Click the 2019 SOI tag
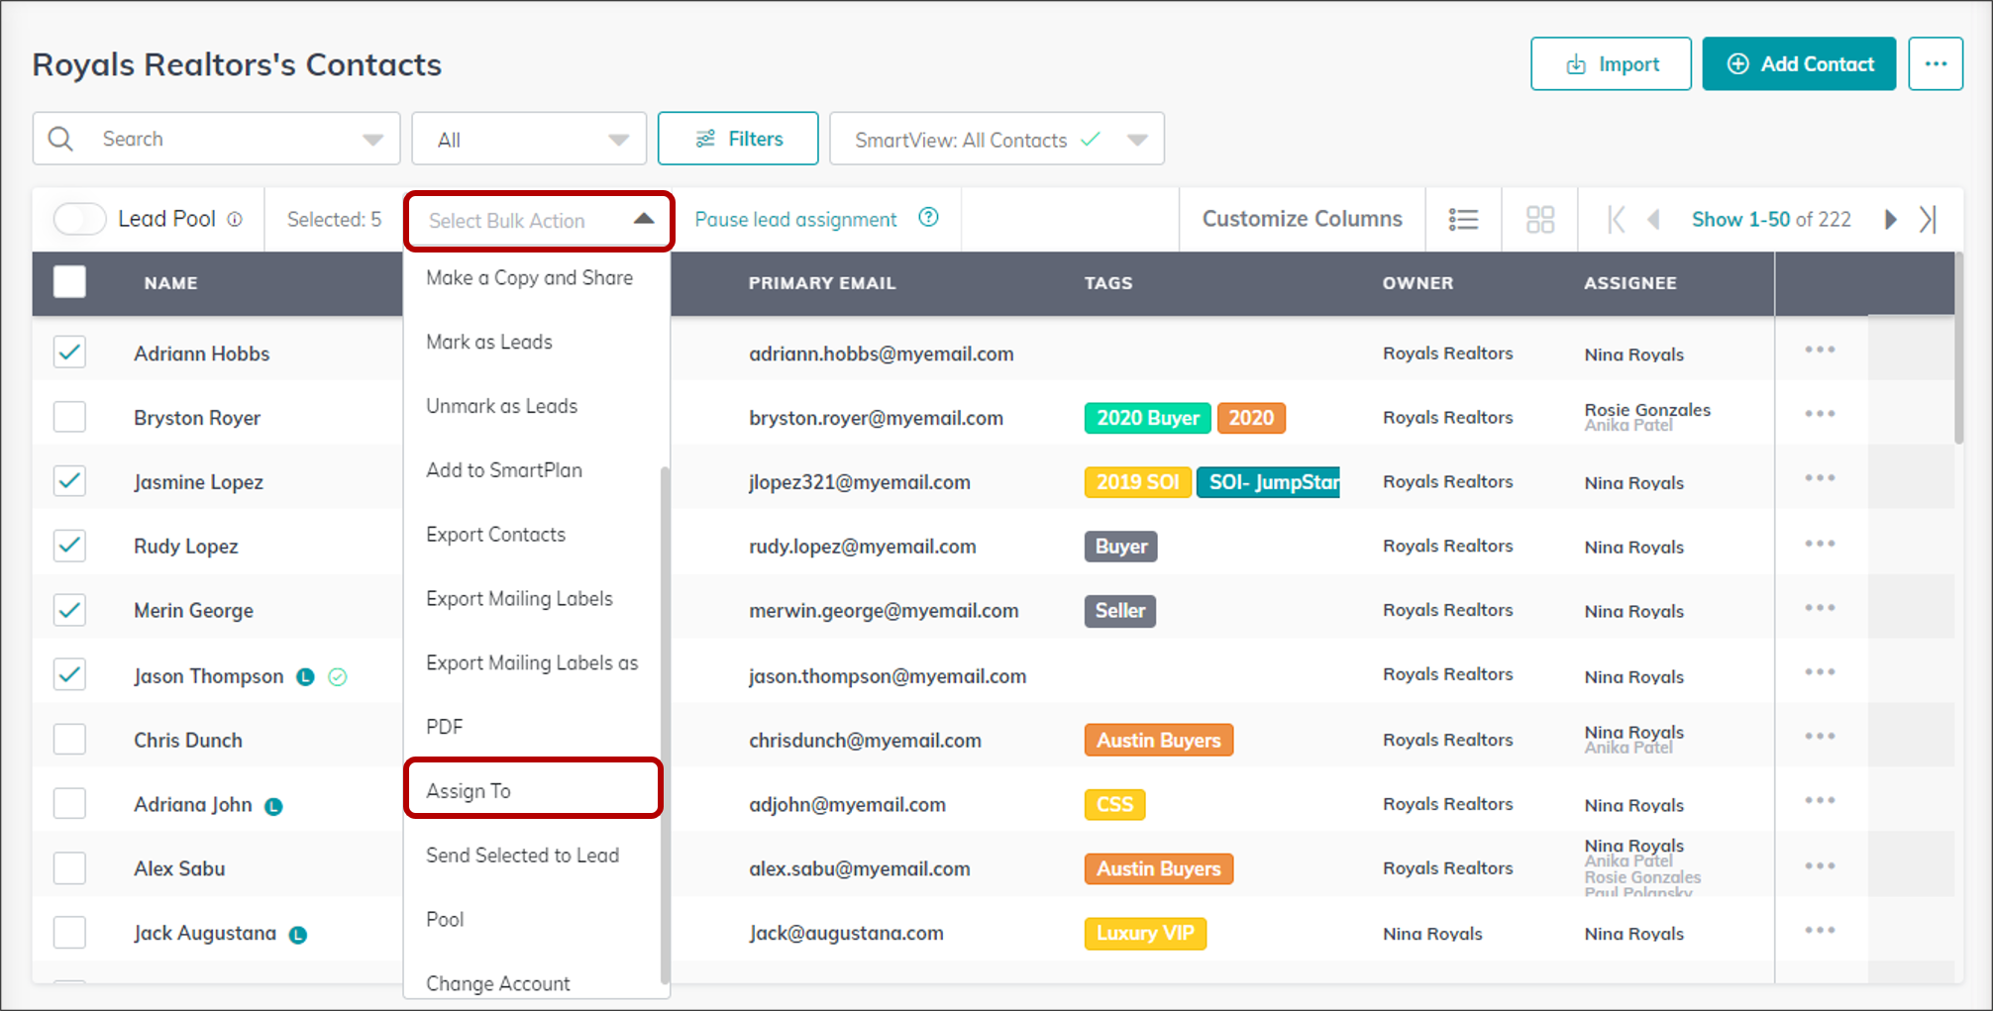The width and height of the screenshot is (1993, 1011). pos(1137,482)
